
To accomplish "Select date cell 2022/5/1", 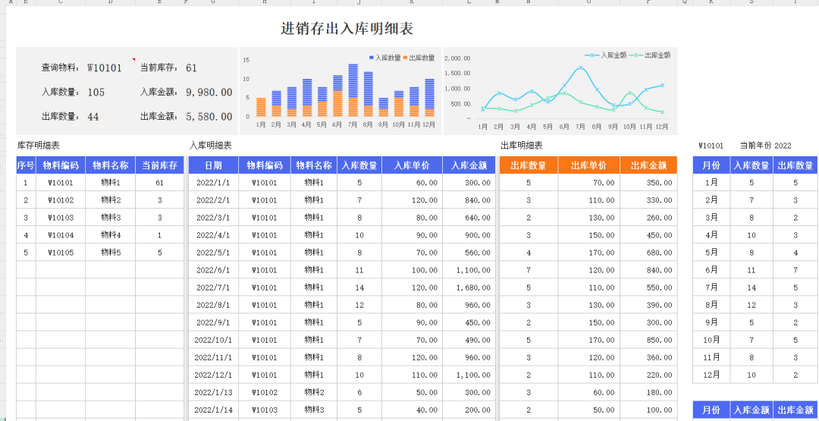I will pyautogui.click(x=213, y=253).
